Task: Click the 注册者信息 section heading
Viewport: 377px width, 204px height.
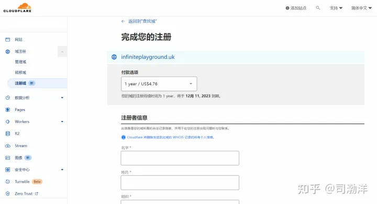Action: coord(134,118)
